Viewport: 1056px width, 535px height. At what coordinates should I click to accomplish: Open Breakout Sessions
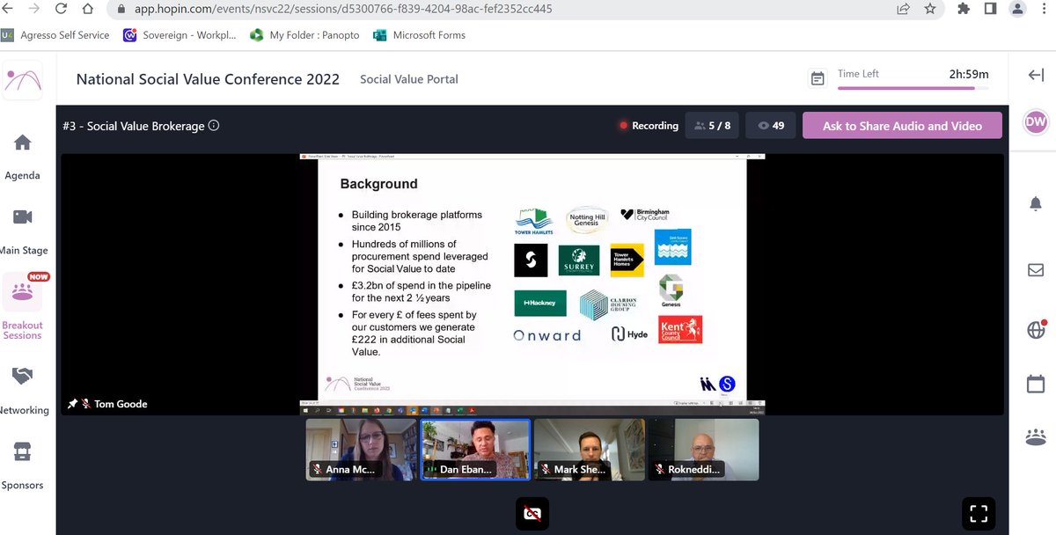point(23,307)
